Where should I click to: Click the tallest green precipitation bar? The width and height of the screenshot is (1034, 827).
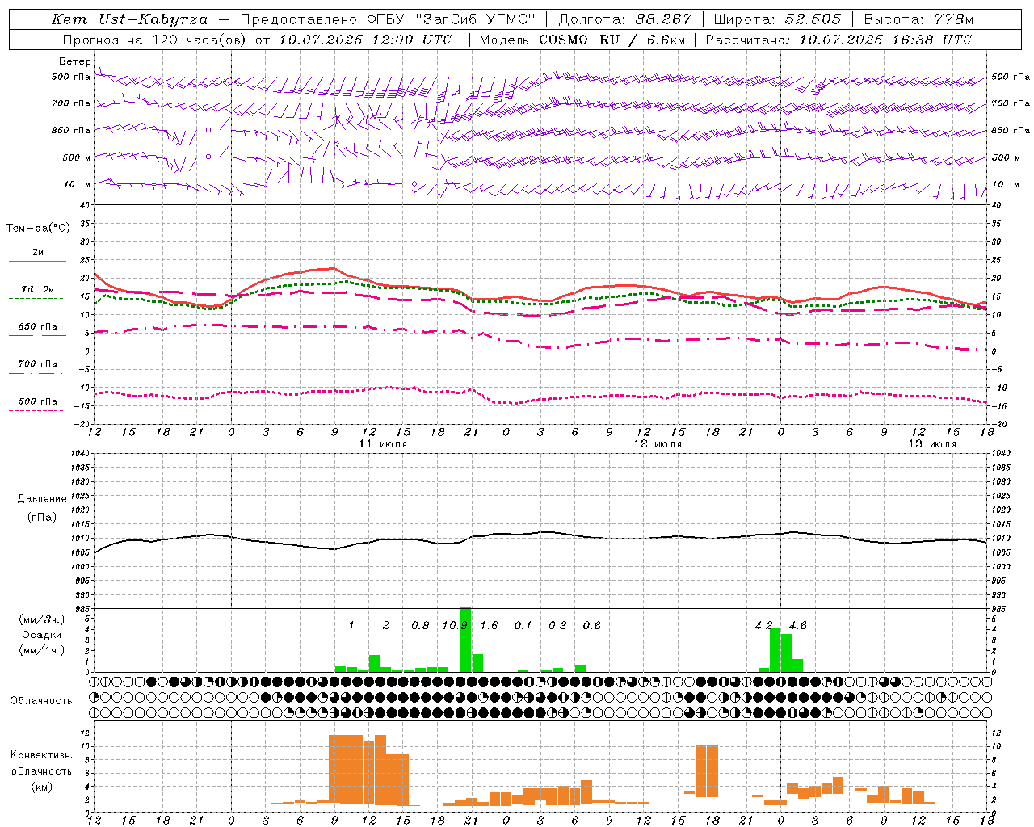pyautogui.click(x=465, y=640)
